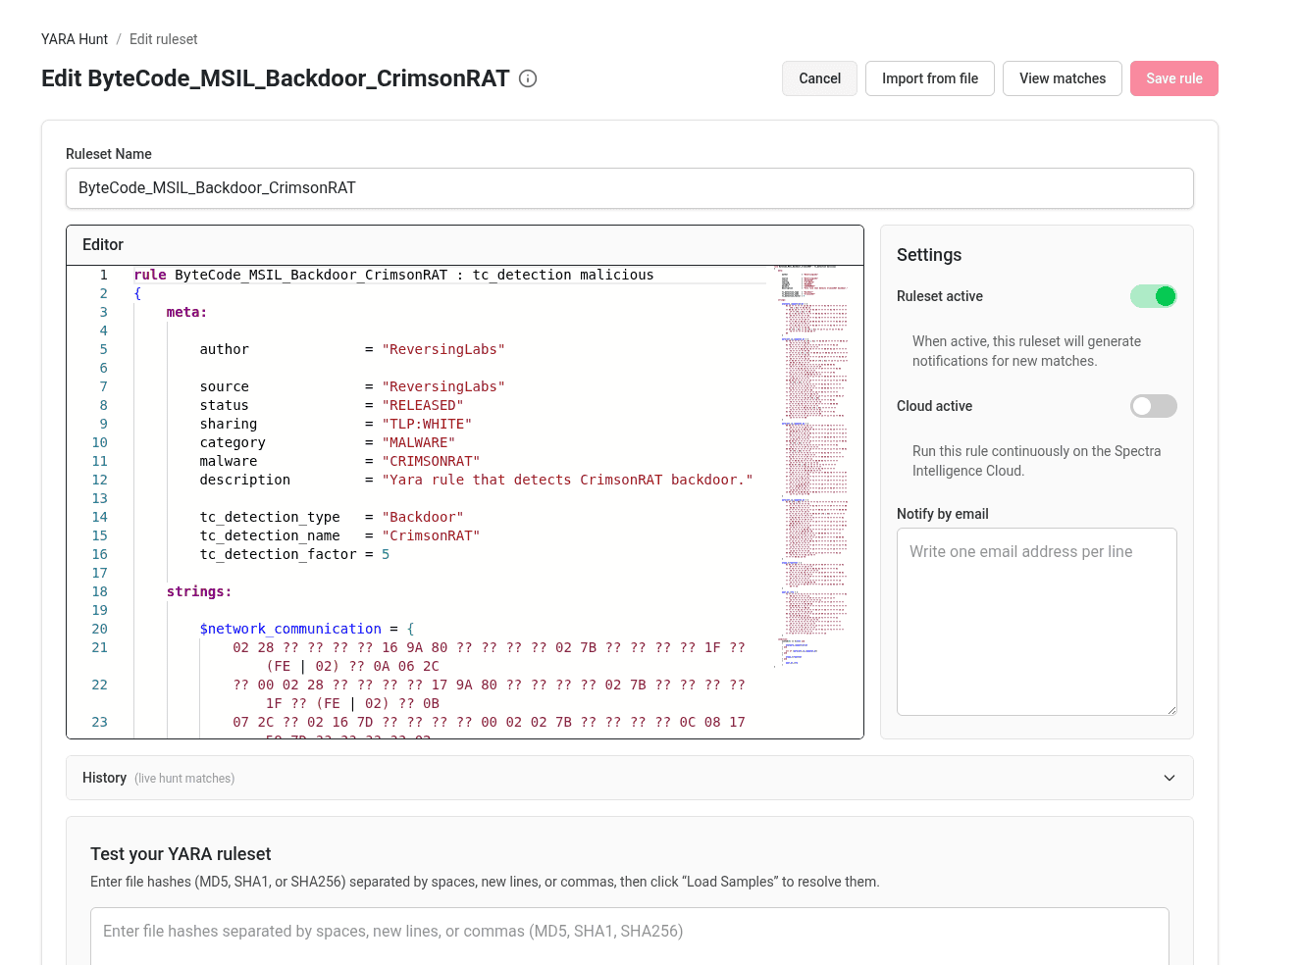
Task: Go to YARA Hunt breadcrumb link
Action: [x=75, y=39]
